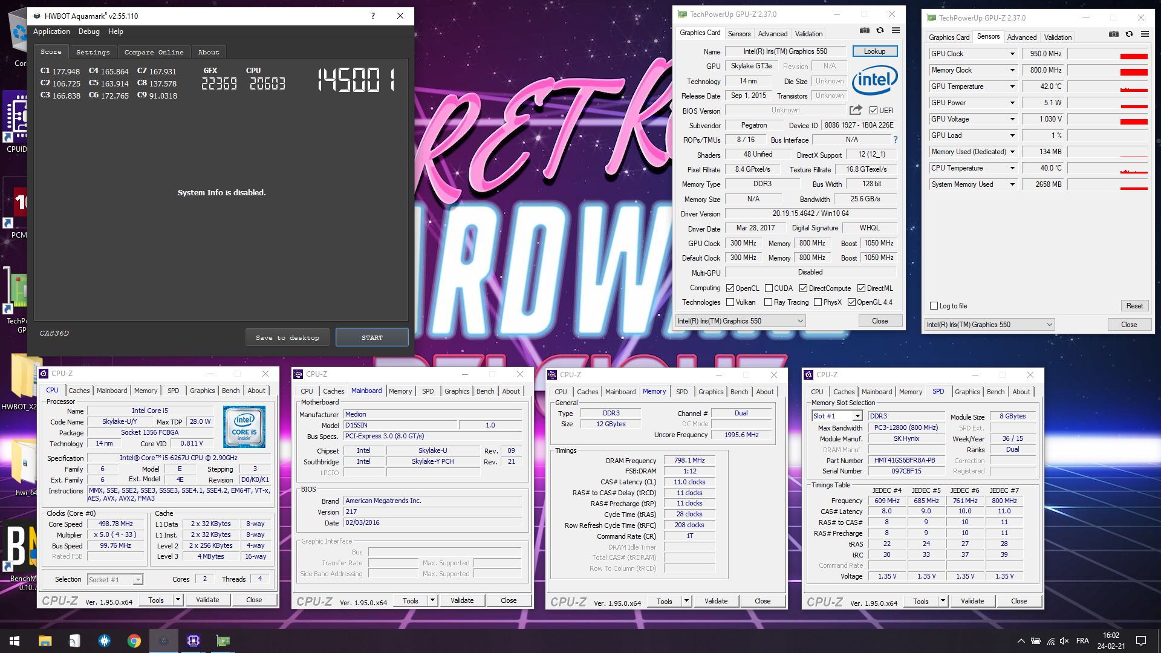This screenshot has width=1161, height=653.
Task: Click Save to desktop in Aquamark
Action: tap(287, 337)
